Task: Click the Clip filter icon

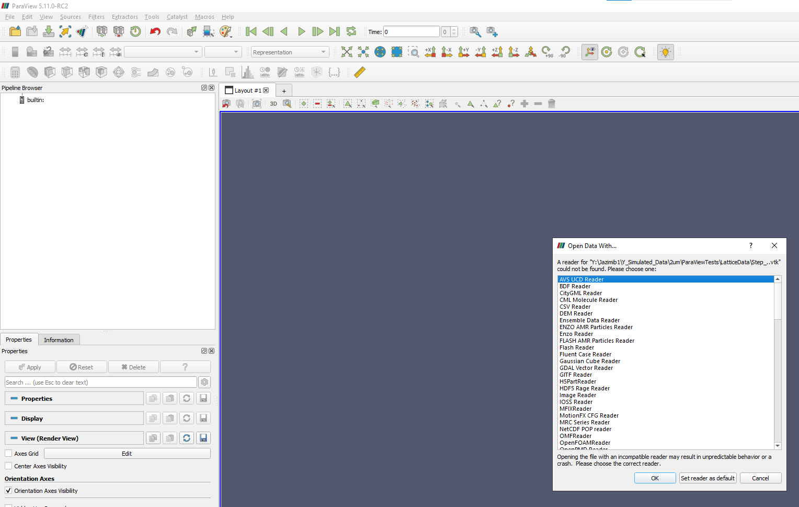Action: coord(50,72)
